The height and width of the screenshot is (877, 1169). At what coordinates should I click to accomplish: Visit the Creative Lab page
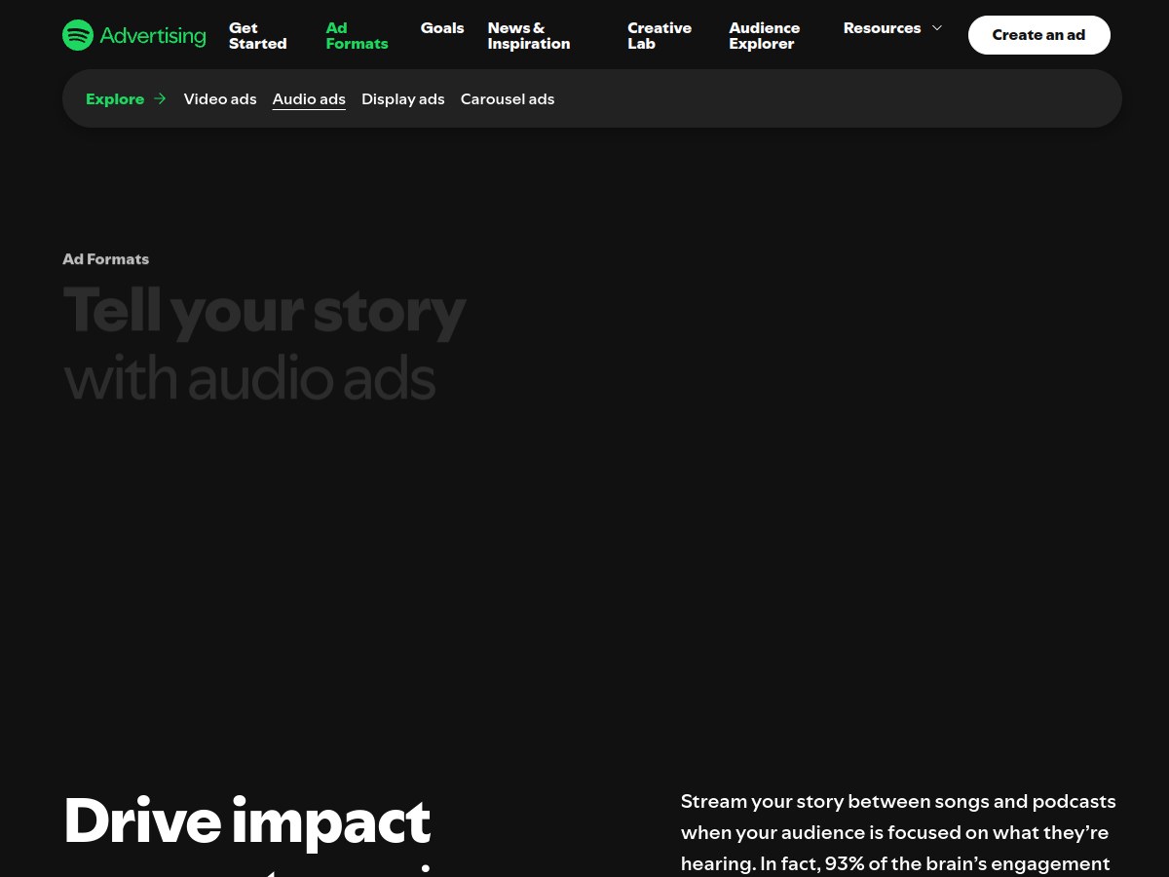click(x=660, y=36)
